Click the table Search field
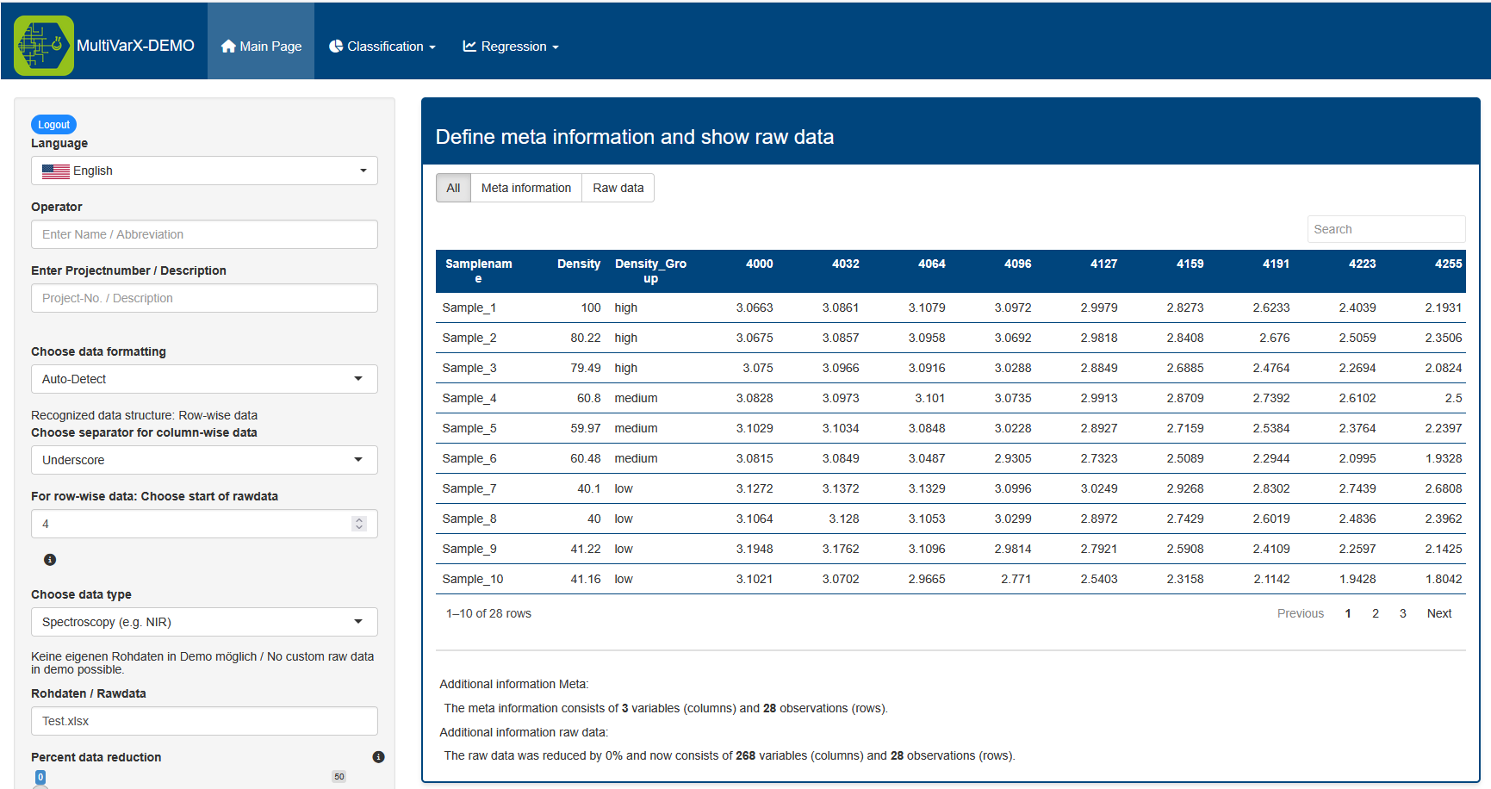 (1385, 229)
